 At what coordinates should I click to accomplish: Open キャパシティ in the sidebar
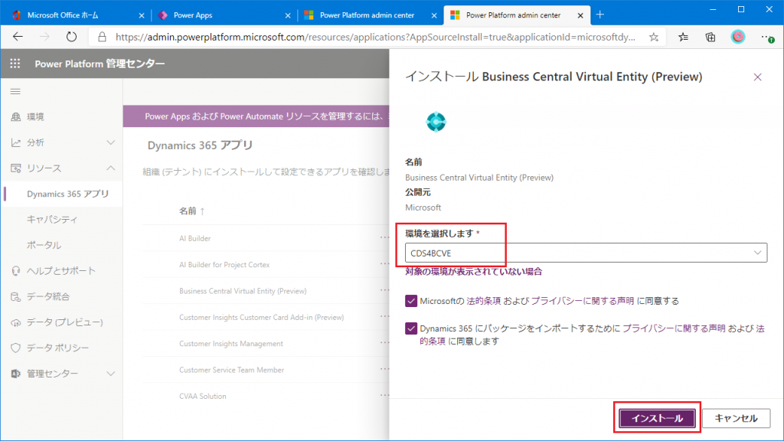[52, 220]
